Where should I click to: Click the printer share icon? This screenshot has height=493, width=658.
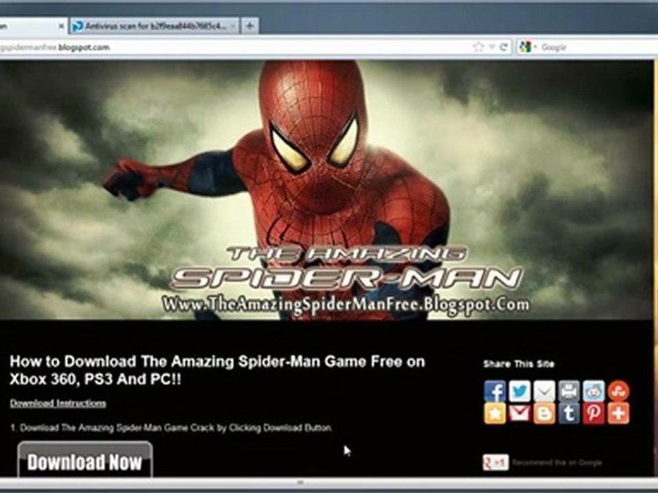pyautogui.click(x=569, y=391)
